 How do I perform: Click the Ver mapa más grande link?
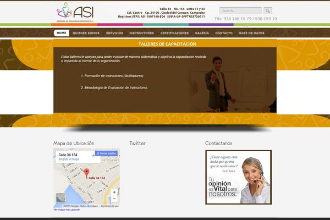point(67,210)
